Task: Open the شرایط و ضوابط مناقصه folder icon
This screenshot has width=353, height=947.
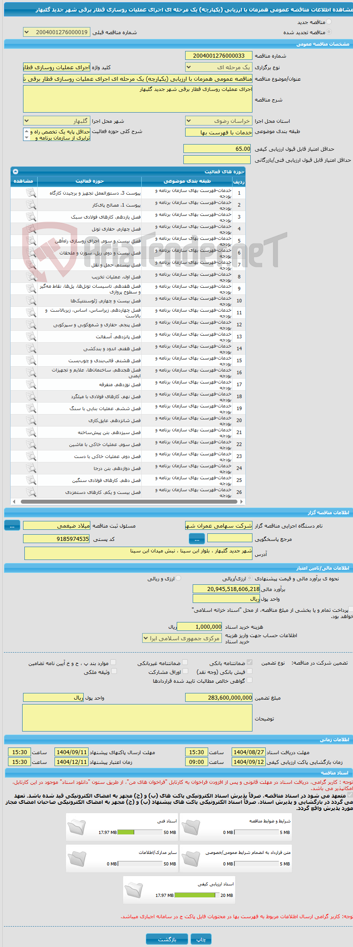Action: (x=191, y=827)
